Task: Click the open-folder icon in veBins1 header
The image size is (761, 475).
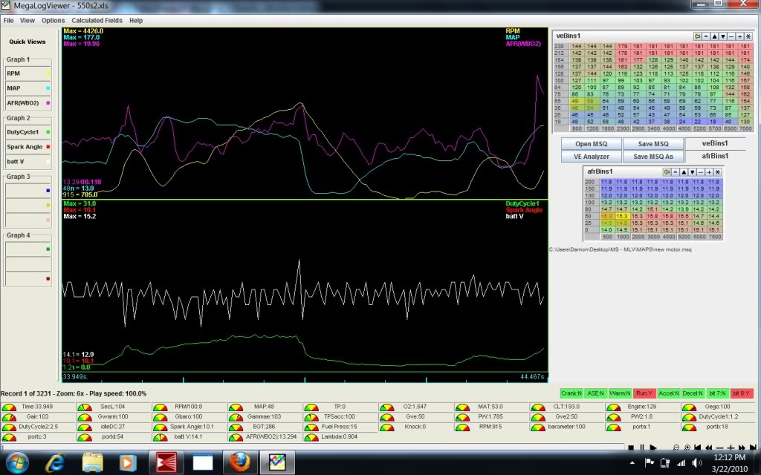Action: click(697, 36)
